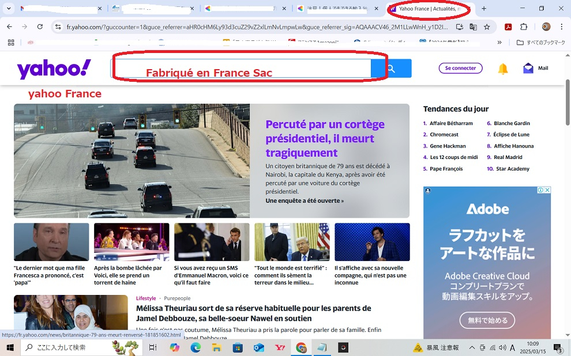The image size is (571, 356).
Task: Open Yahoo Mail envelope icon
Action: point(528,68)
